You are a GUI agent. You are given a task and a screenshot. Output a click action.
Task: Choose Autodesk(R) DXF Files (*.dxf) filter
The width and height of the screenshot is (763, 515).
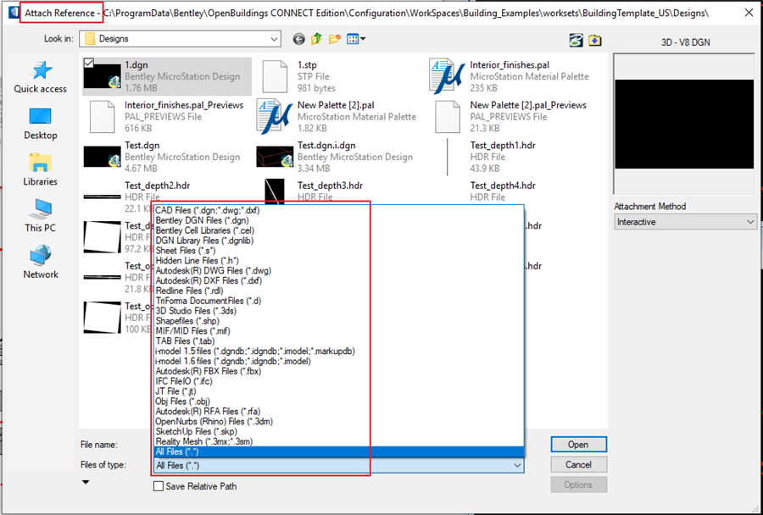point(338,281)
